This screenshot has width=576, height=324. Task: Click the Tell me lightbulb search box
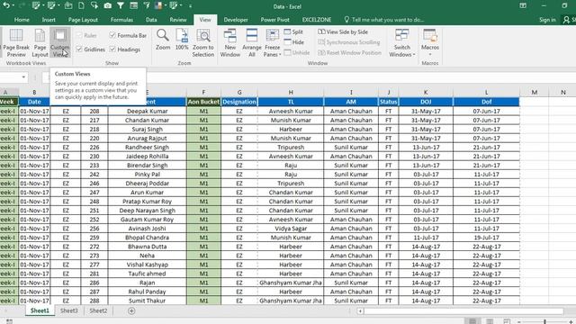pyautogui.click(x=384, y=20)
